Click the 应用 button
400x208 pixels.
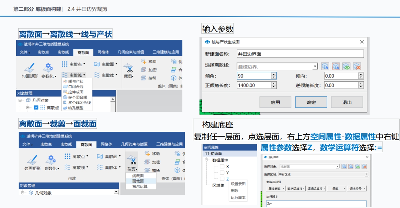coord(275,102)
